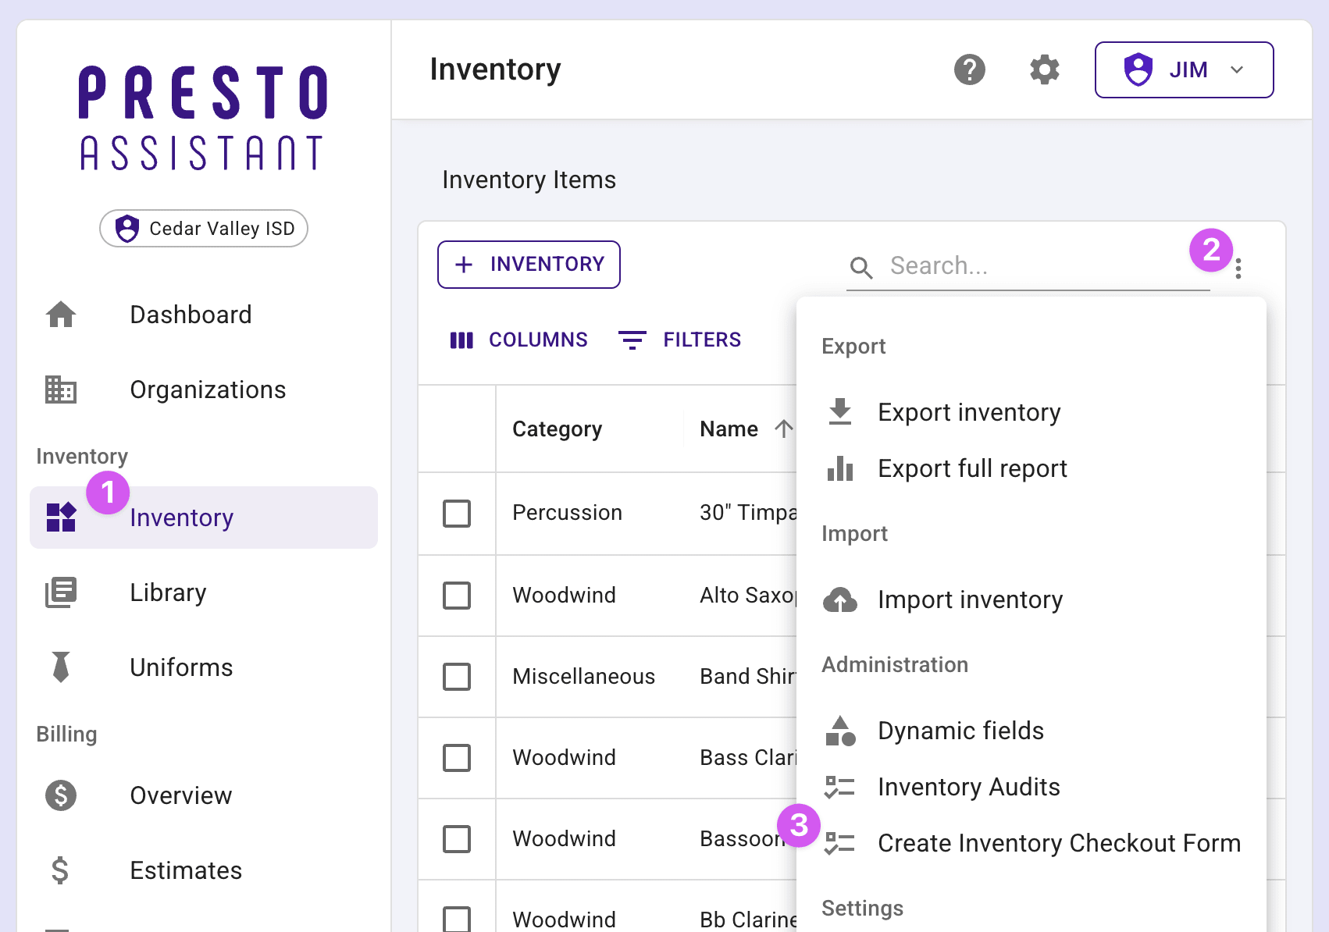Click the Export inventory download icon
Viewport: 1329px width, 932px height.
point(840,411)
